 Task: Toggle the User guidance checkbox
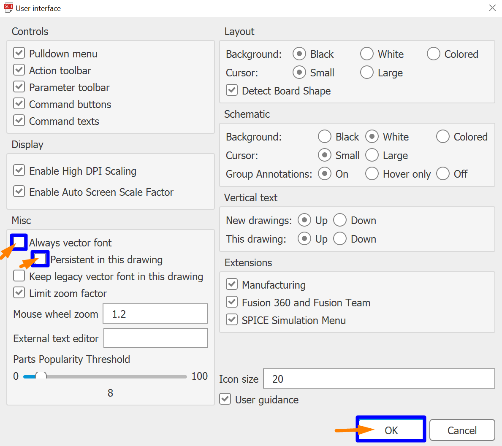(x=225, y=399)
